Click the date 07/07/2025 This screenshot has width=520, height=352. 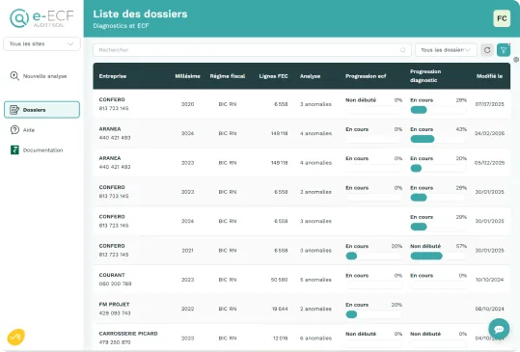point(489,104)
